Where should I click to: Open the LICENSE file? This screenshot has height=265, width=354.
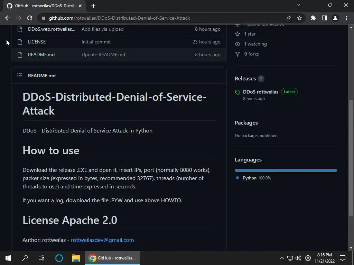(37, 42)
